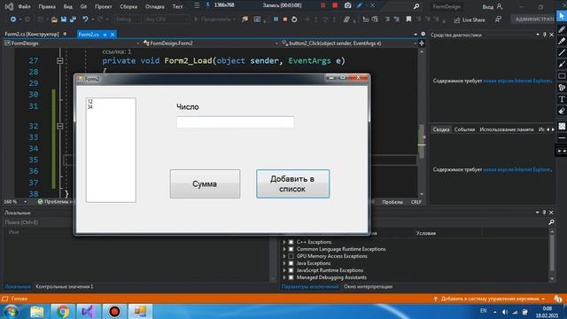Open the Проект menu
This screenshot has width=567, height=319.
(x=103, y=6)
